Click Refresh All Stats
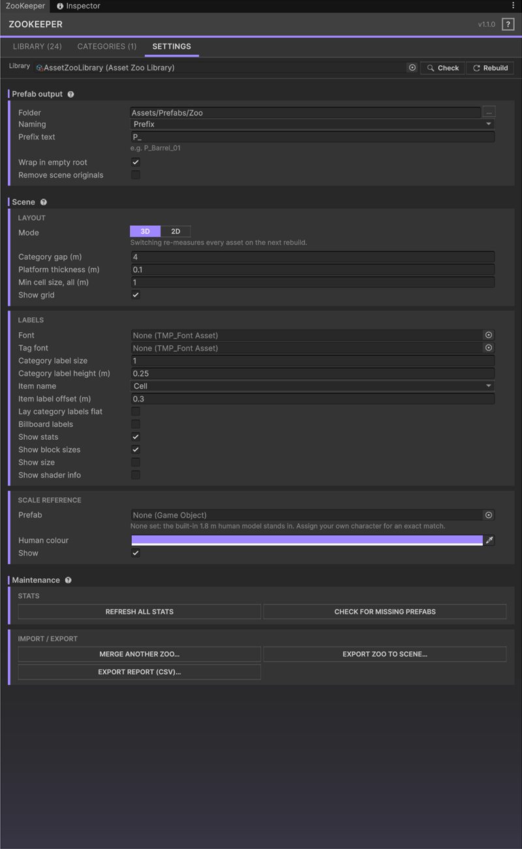This screenshot has height=849, width=522. (140, 611)
